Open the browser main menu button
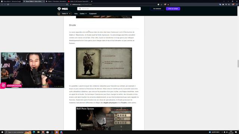Viewport: 239px width, 134px height. (x=237, y=4)
